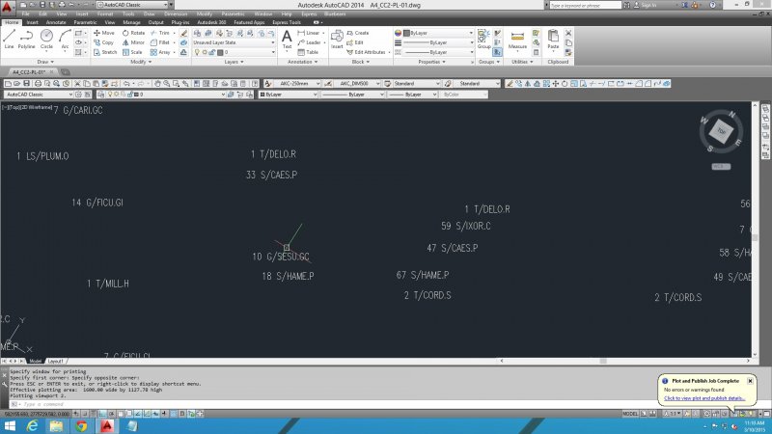772x434 pixels.
Task: Expand the Annotation panel
Action: [302, 62]
